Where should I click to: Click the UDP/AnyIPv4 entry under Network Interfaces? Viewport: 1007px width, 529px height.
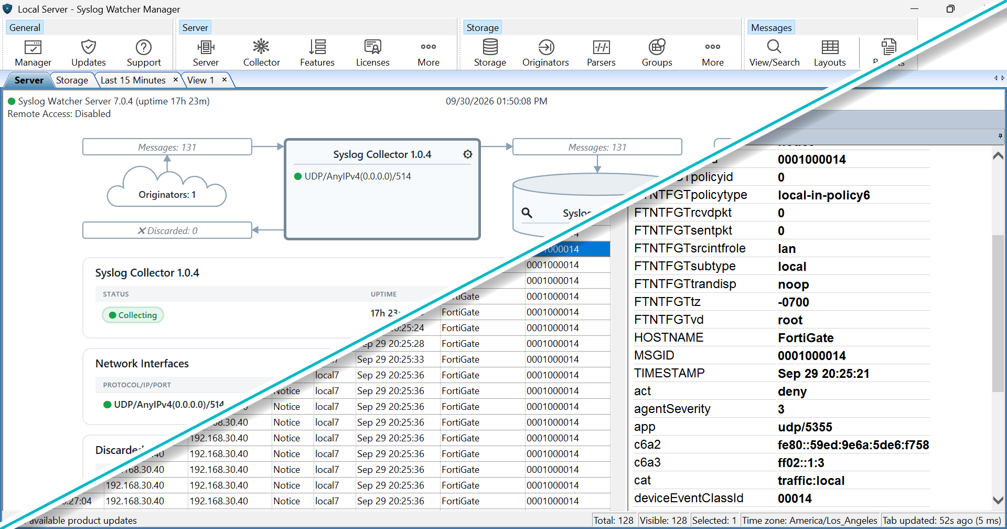coord(164,405)
